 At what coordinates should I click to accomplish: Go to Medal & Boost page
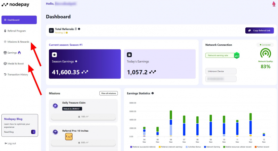tap(15, 63)
